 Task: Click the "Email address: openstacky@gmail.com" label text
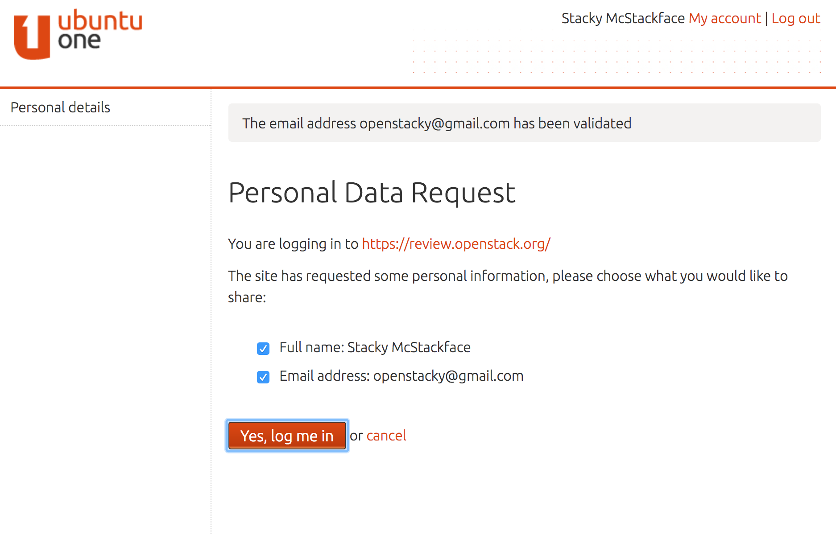[401, 376]
